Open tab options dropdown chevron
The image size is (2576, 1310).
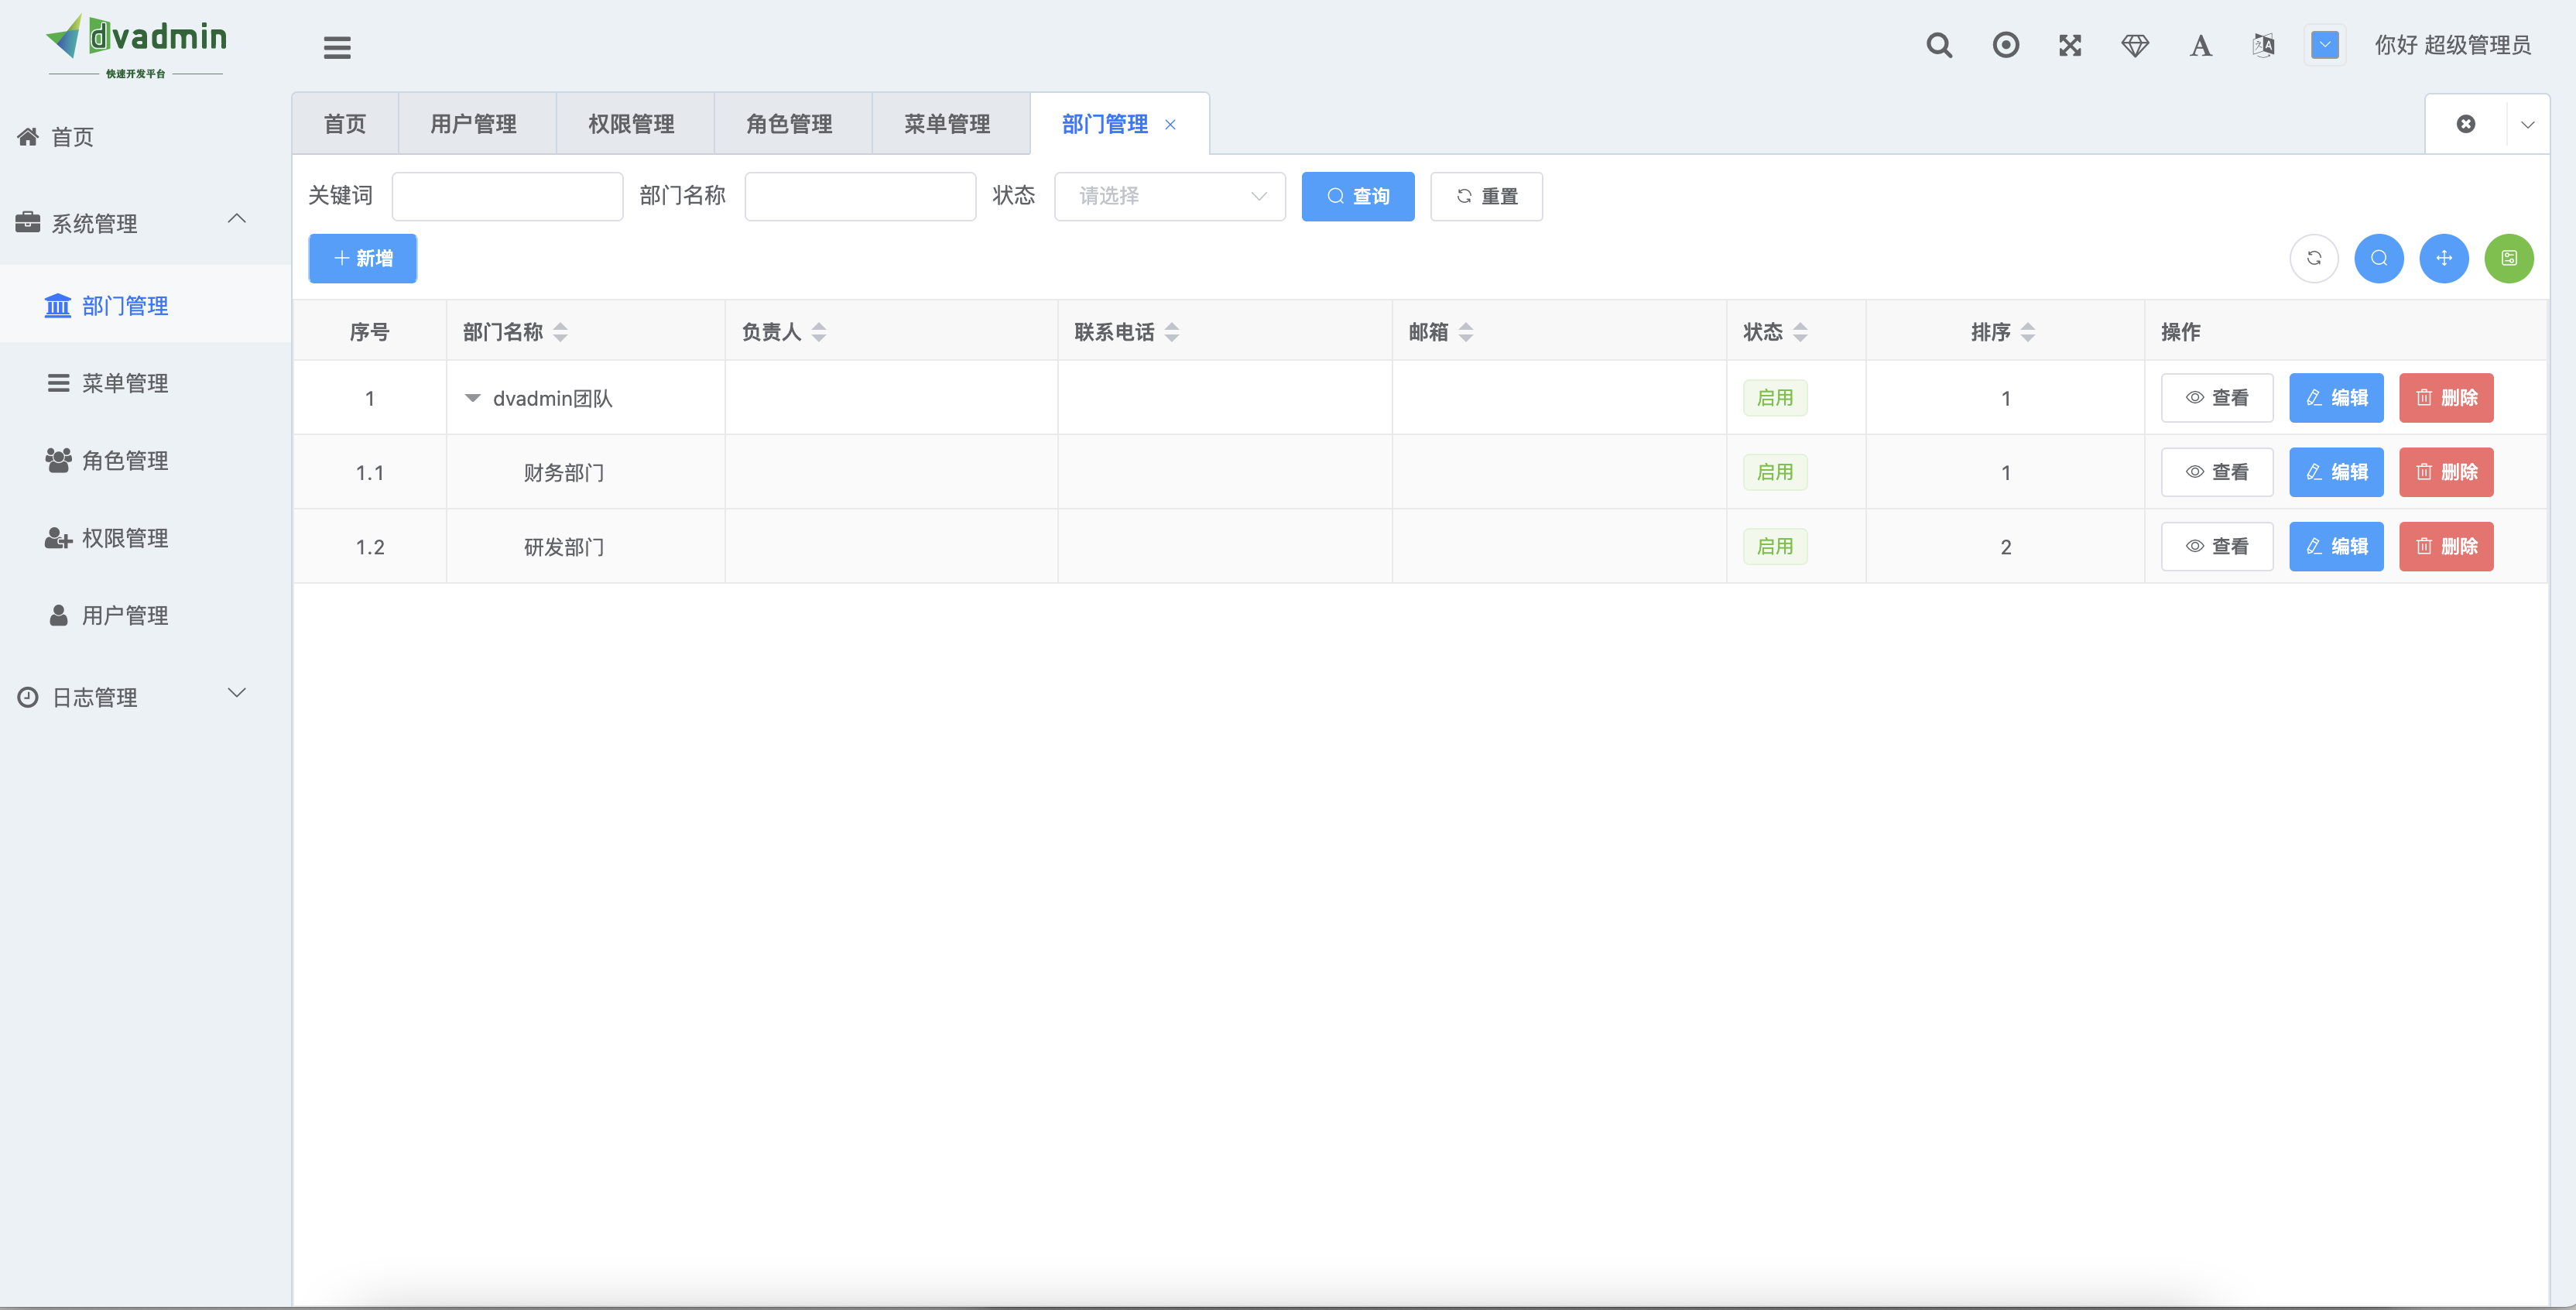(x=2527, y=125)
